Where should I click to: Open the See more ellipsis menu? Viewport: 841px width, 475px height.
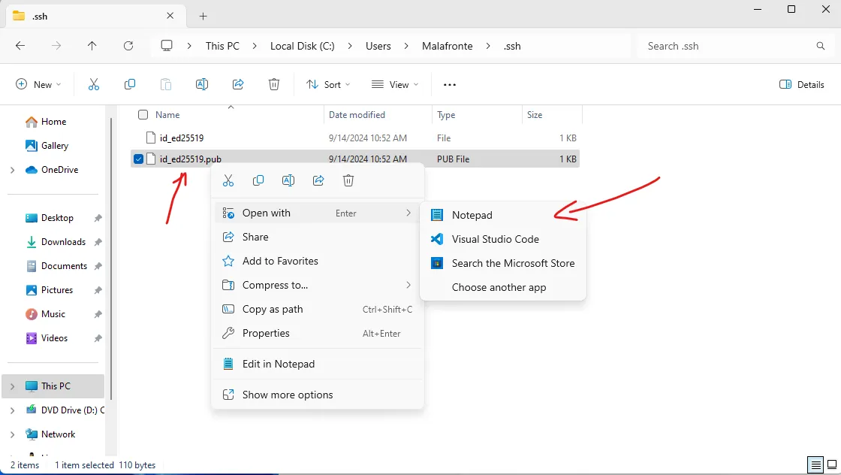[x=450, y=84]
